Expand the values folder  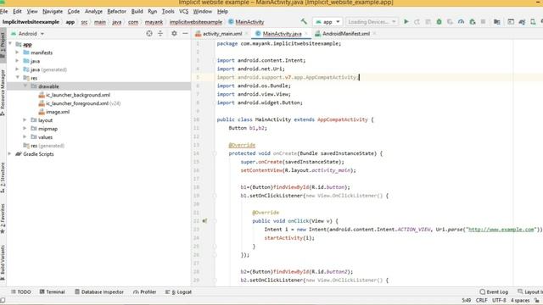click(25, 137)
